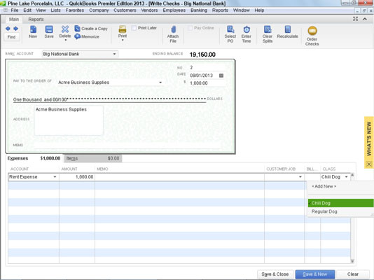Click the Save disk icon

(x=49, y=29)
